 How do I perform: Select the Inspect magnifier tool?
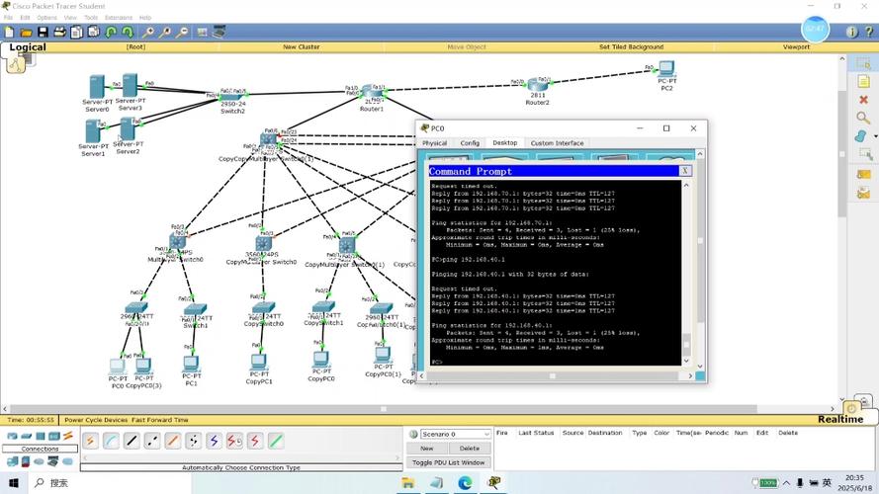863,118
